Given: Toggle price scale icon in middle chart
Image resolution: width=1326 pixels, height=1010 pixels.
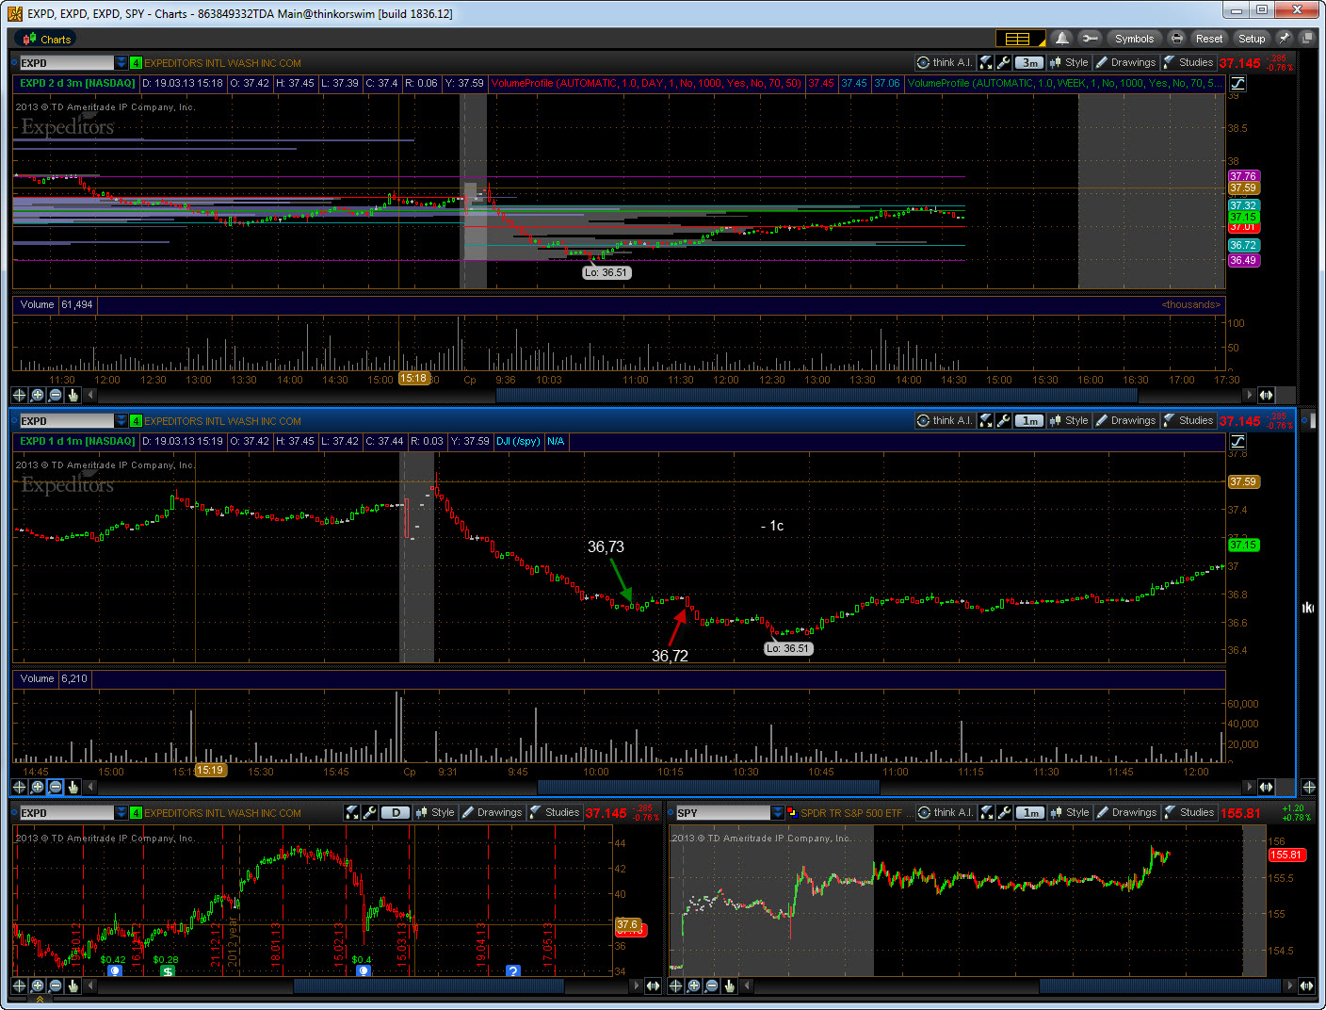Looking at the screenshot, I should tap(1237, 441).
